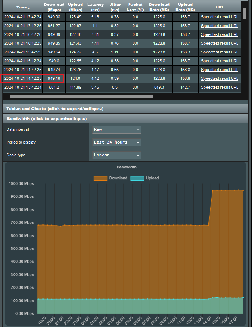This screenshot has height=327, width=252.
Task: Click the Upload Data (MB) column header
Action: [185, 7]
